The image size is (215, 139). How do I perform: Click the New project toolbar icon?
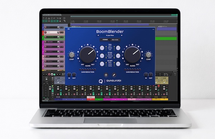pyautogui.click(x=43, y=18)
